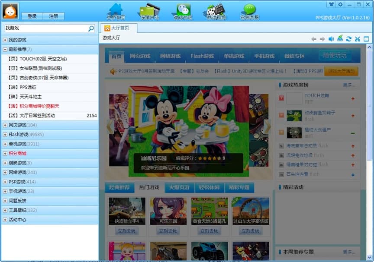Open 在线客服 online support icon
Viewport: 374px width, 262px height.
(x=250, y=11)
